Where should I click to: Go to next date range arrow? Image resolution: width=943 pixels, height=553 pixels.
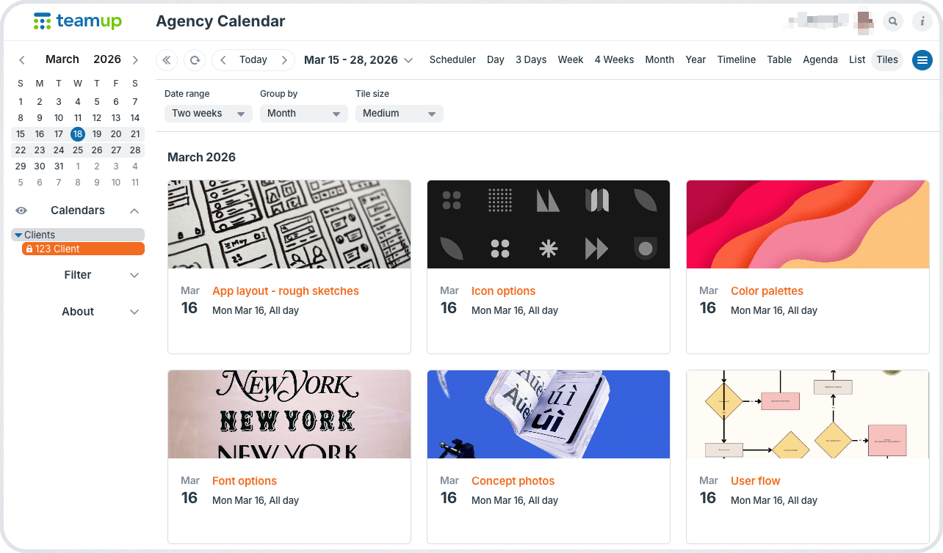(283, 60)
